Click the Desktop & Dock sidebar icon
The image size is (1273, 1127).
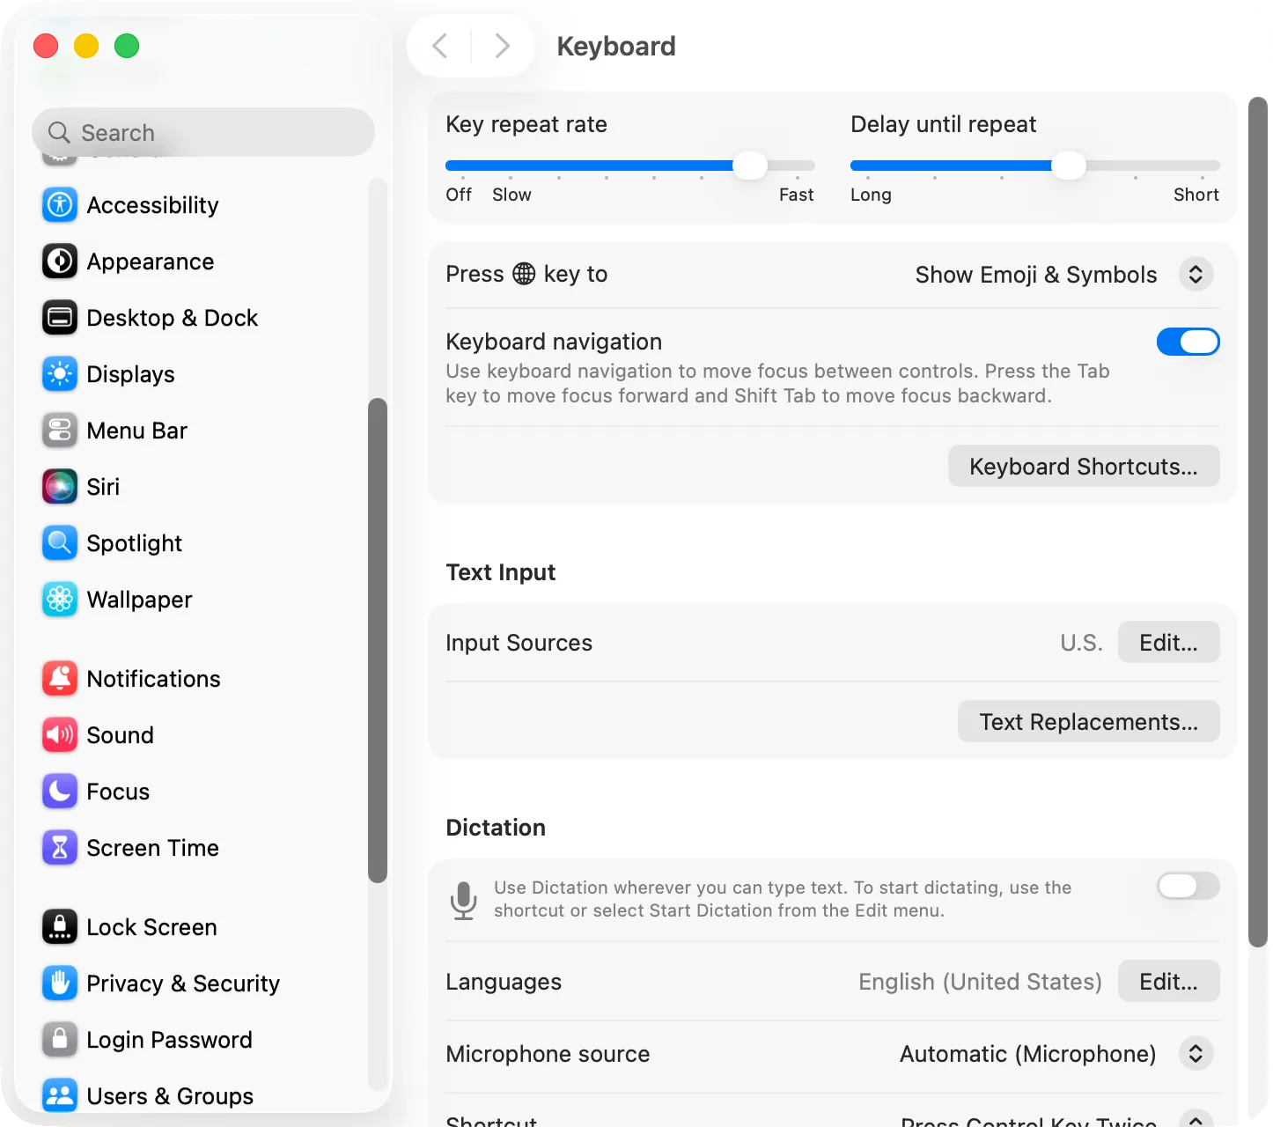click(x=60, y=318)
